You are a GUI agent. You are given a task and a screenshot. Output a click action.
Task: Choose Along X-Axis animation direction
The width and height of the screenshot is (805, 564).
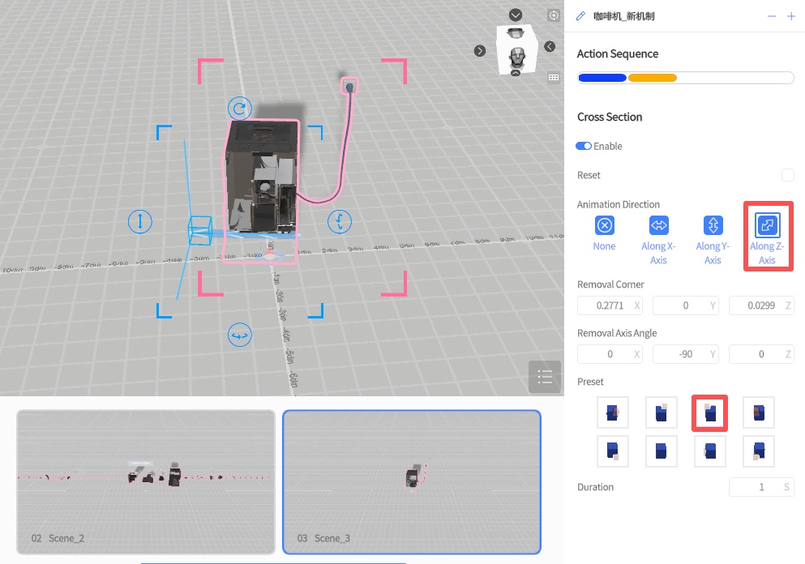click(x=658, y=225)
